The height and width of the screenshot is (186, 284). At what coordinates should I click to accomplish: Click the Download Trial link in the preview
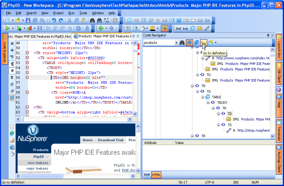110,140
